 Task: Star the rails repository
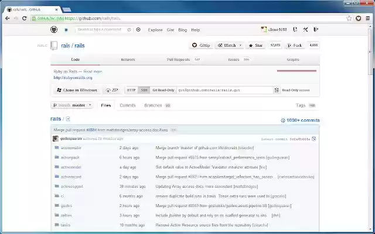pyautogui.click(x=255, y=46)
